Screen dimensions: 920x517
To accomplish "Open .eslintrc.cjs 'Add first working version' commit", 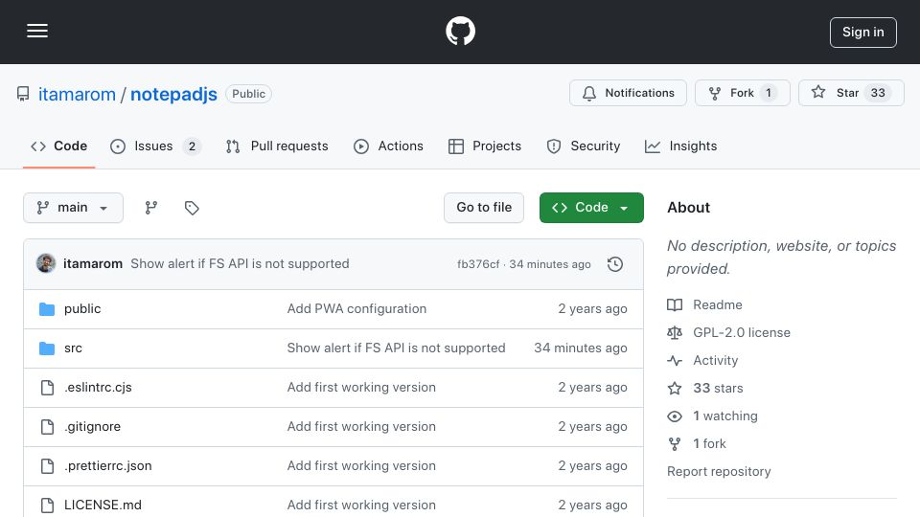I will point(361,388).
